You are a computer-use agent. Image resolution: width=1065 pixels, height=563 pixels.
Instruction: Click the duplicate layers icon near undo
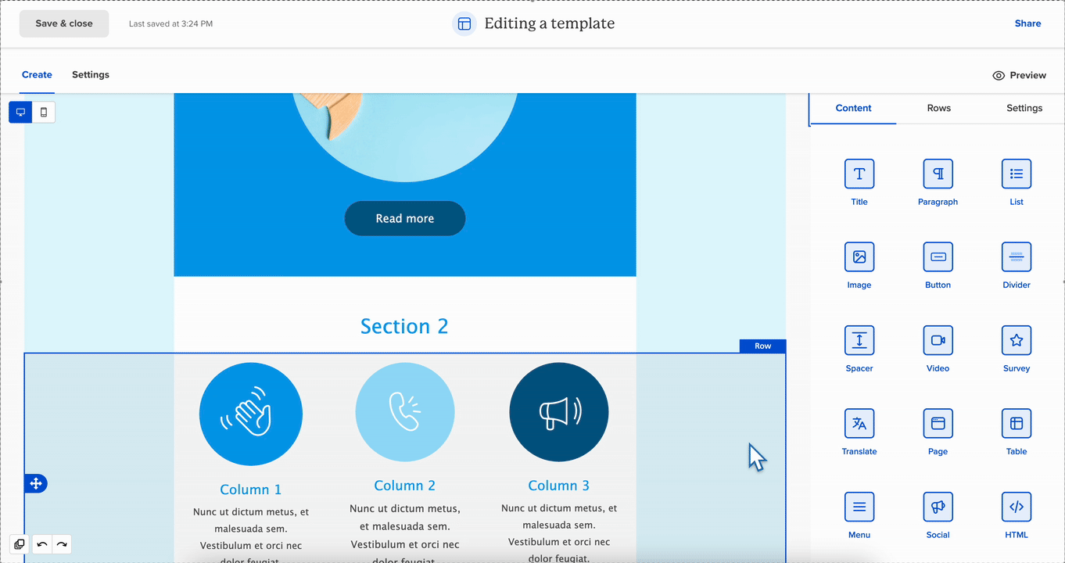coord(20,544)
